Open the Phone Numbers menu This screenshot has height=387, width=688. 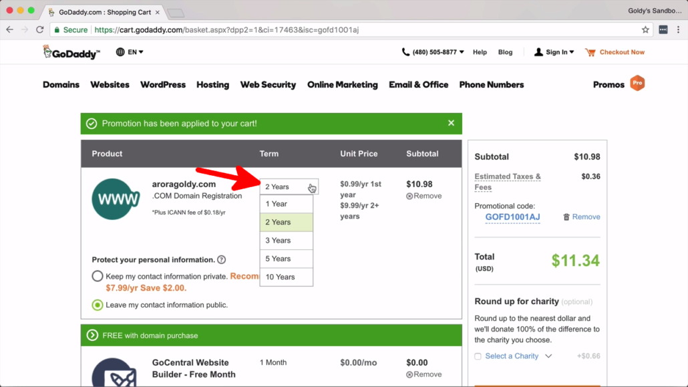[x=492, y=85]
